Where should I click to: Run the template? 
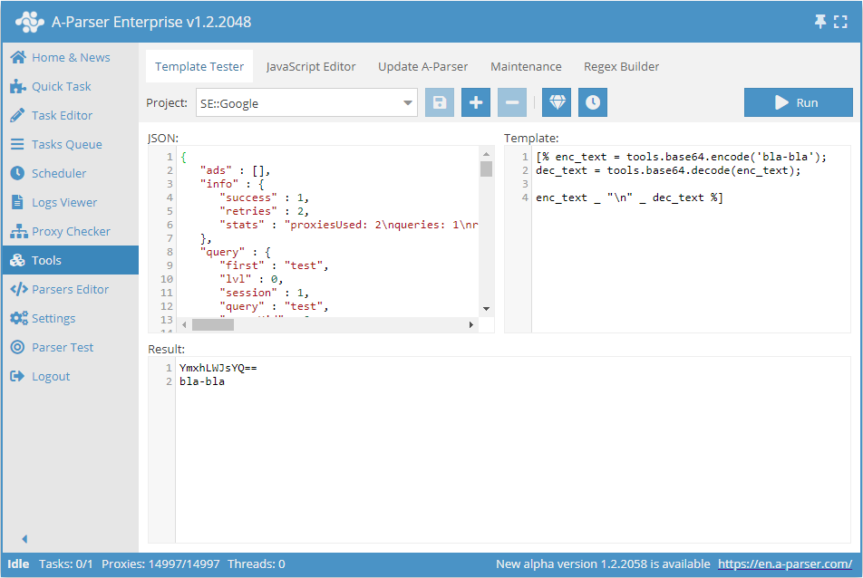click(798, 102)
